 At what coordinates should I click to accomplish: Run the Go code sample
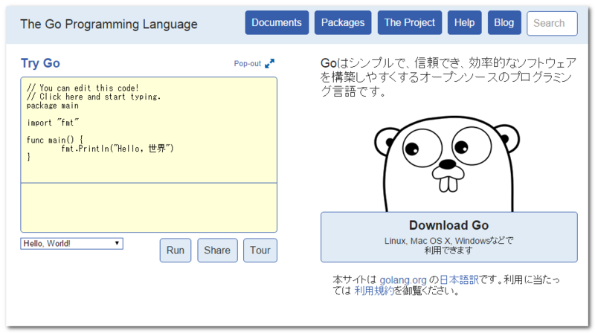176,250
